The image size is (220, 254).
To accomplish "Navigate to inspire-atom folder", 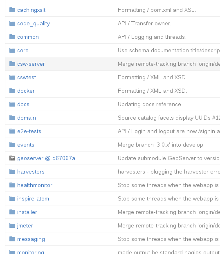I will coord(33,198).
